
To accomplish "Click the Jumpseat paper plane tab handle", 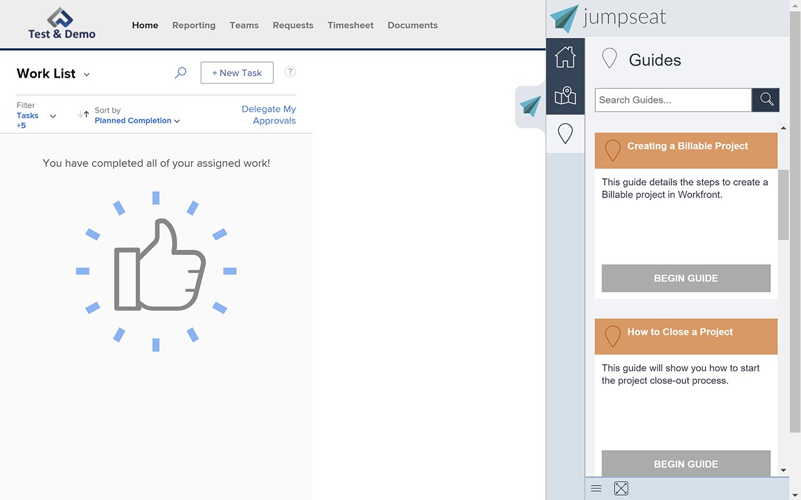I will [531, 106].
